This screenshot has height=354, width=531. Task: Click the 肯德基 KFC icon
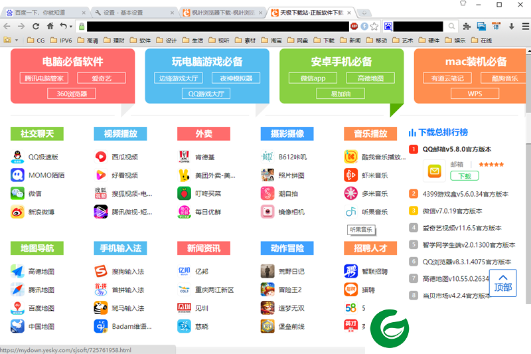pyautogui.click(x=184, y=157)
